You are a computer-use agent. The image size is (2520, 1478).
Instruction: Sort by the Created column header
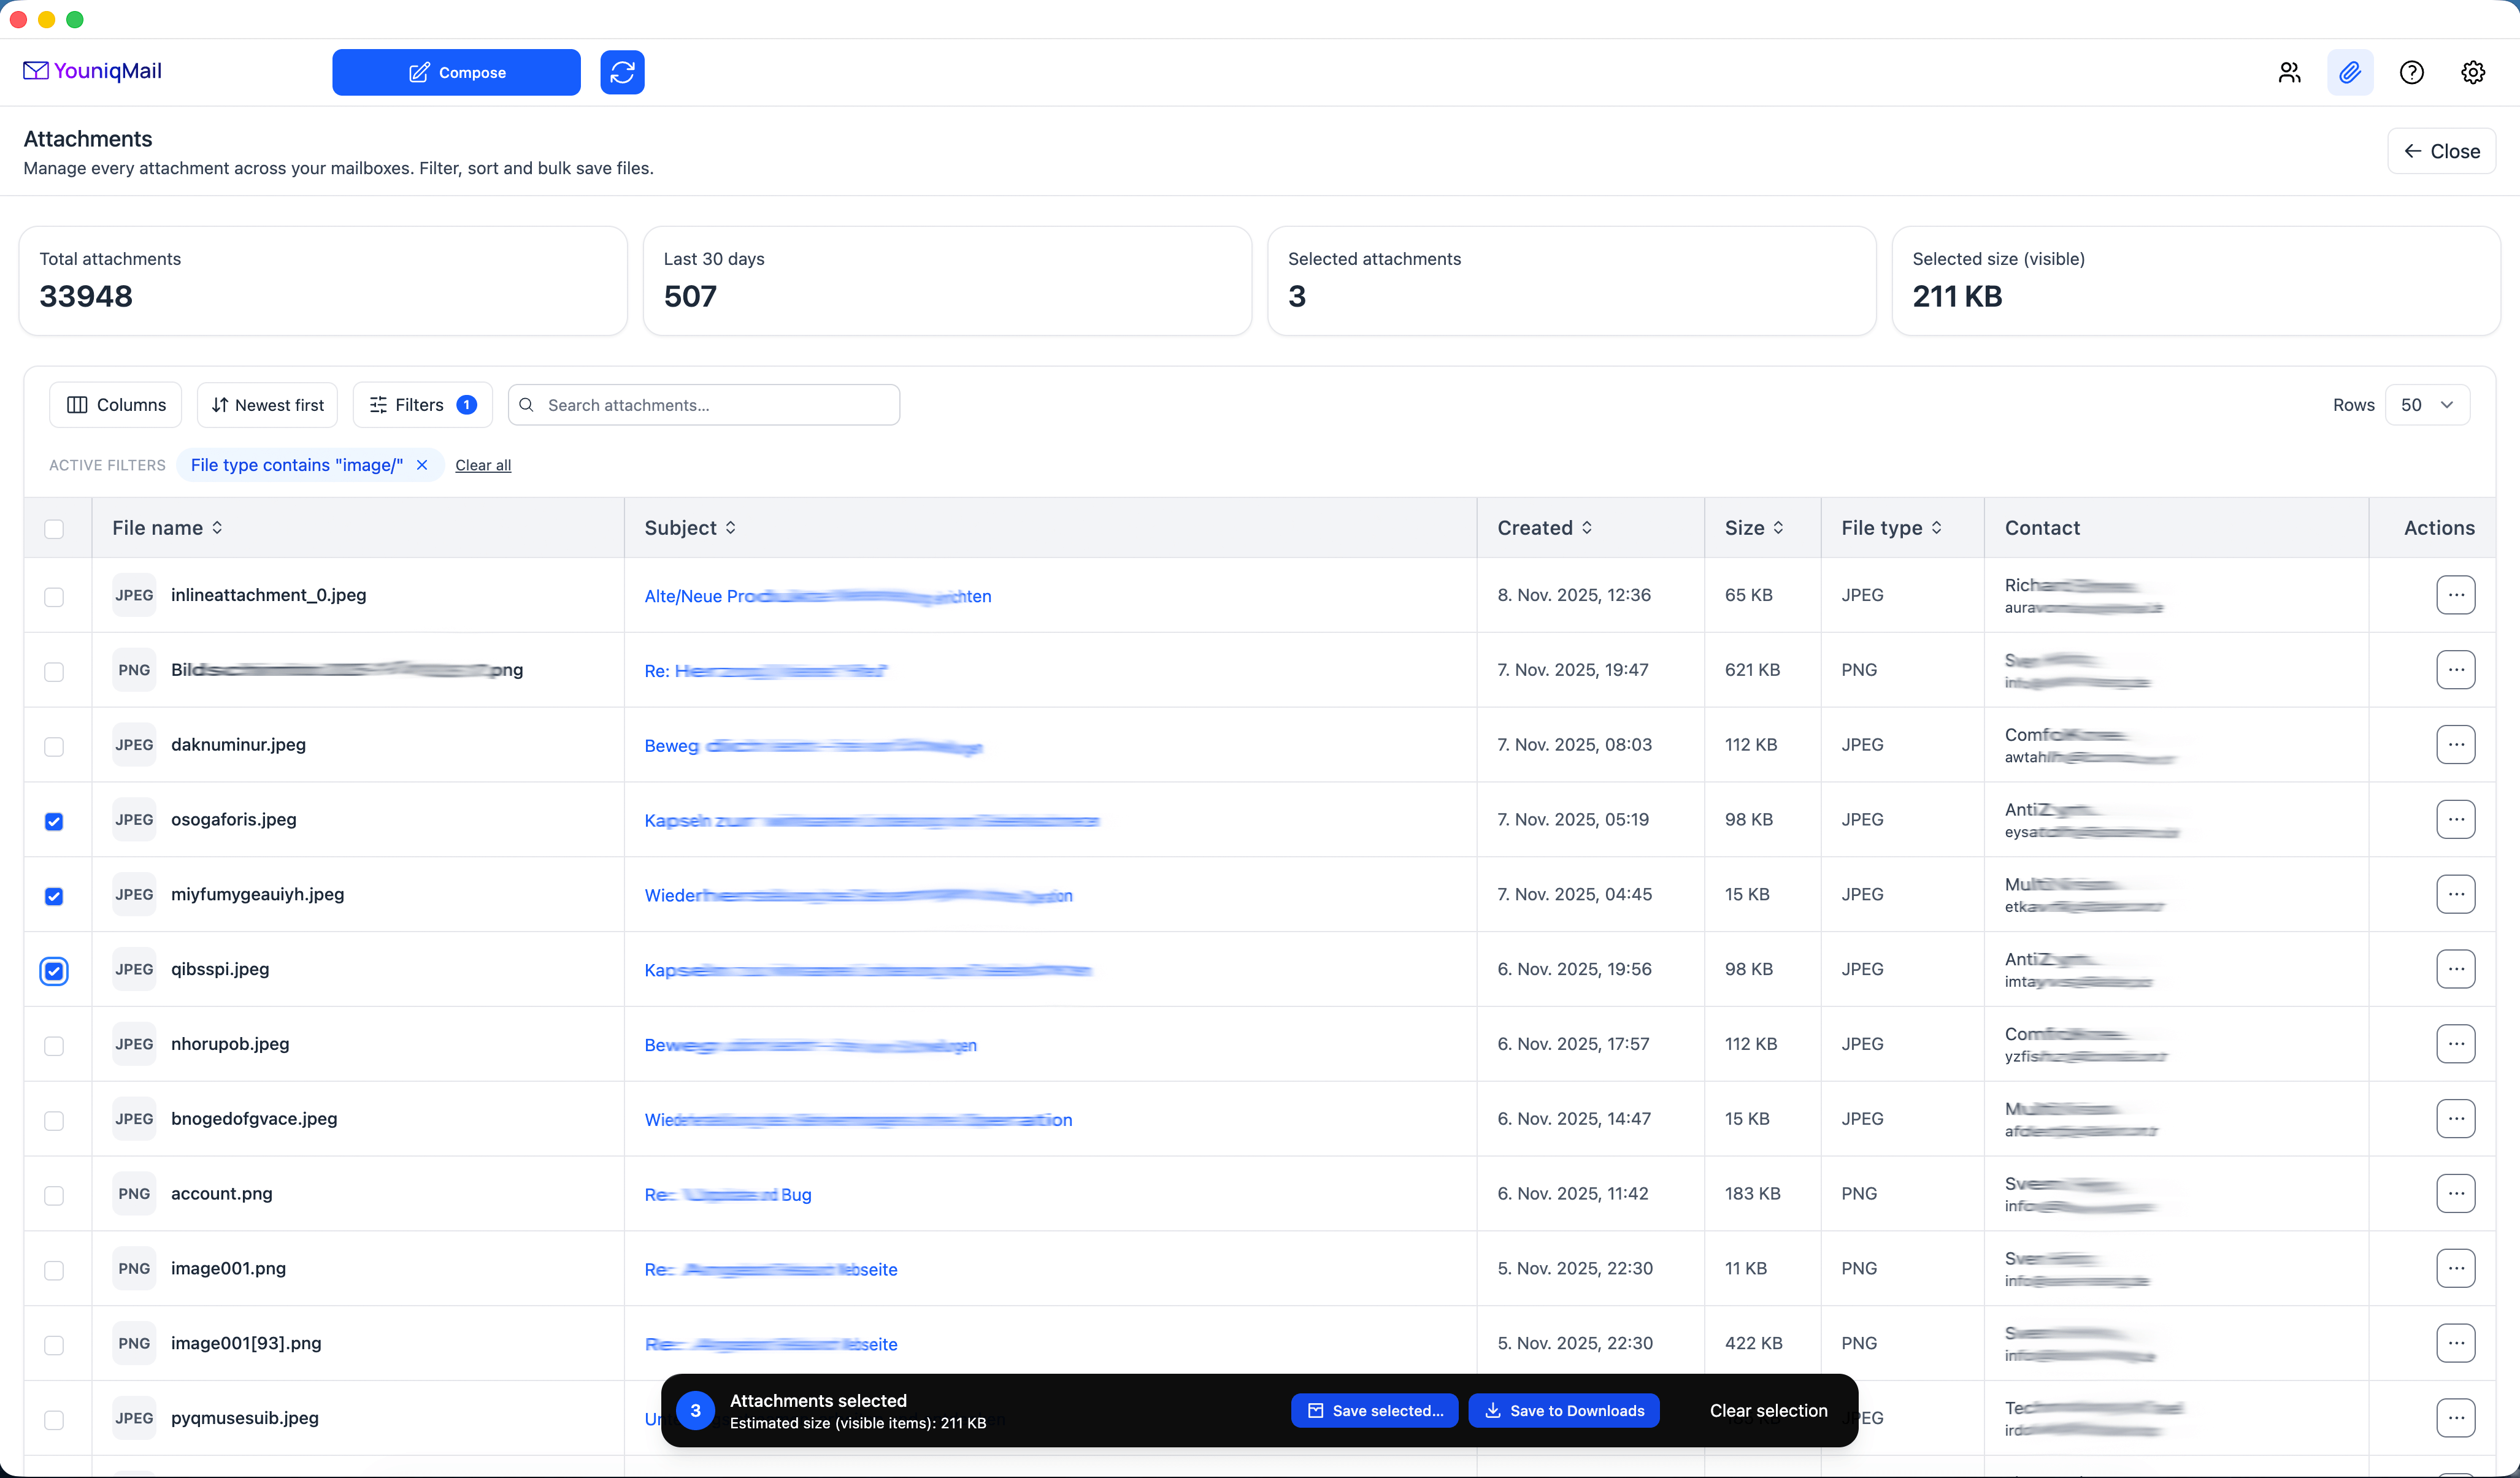[1544, 528]
